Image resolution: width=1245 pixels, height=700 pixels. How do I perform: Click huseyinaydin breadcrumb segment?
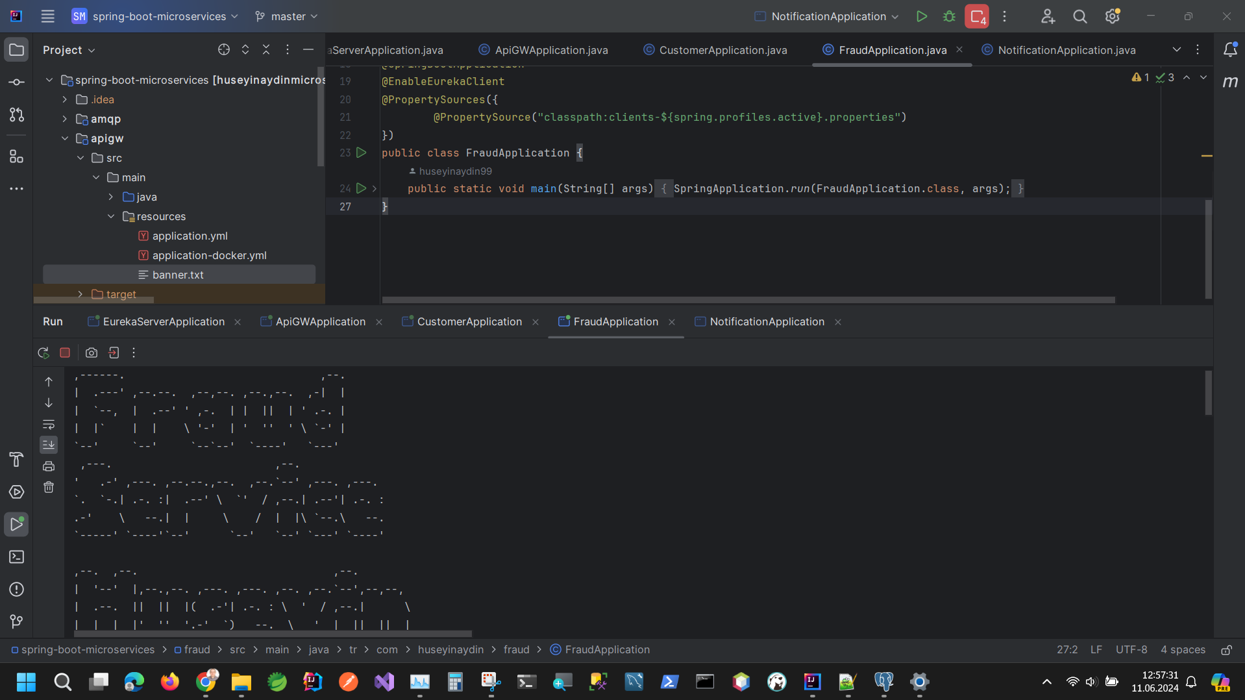(450, 650)
